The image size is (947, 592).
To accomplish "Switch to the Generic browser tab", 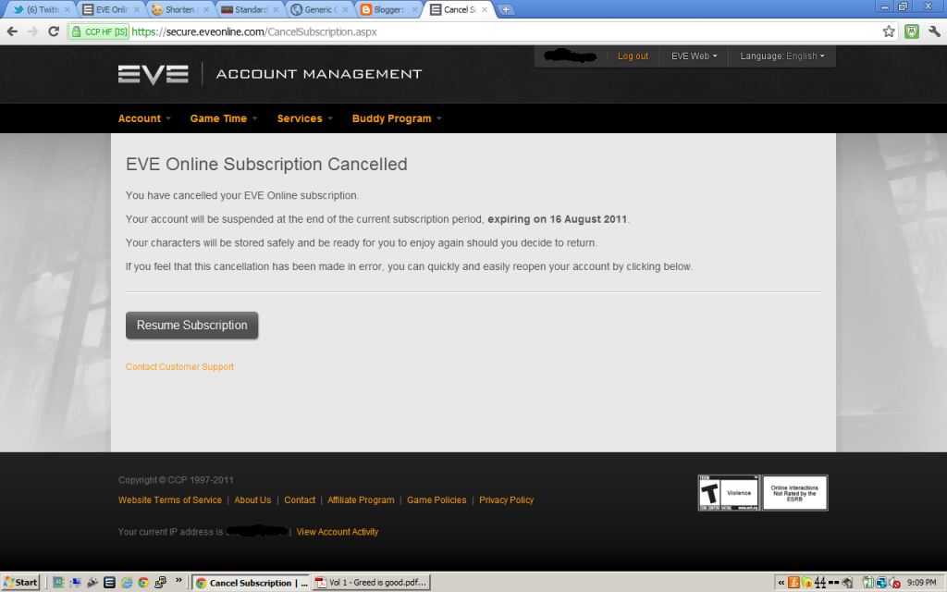I will (319, 9).
